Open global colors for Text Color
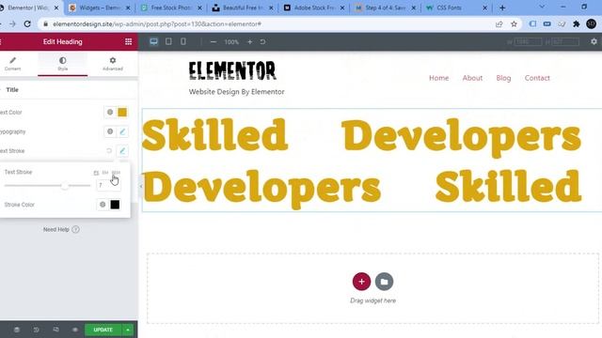The height and width of the screenshot is (338, 602). pyautogui.click(x=110, y=113)
